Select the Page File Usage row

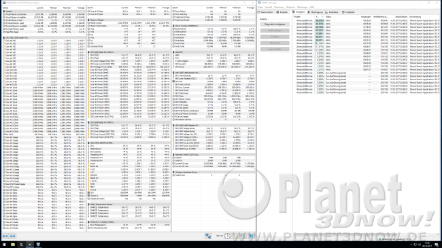(x=44, y=32)
